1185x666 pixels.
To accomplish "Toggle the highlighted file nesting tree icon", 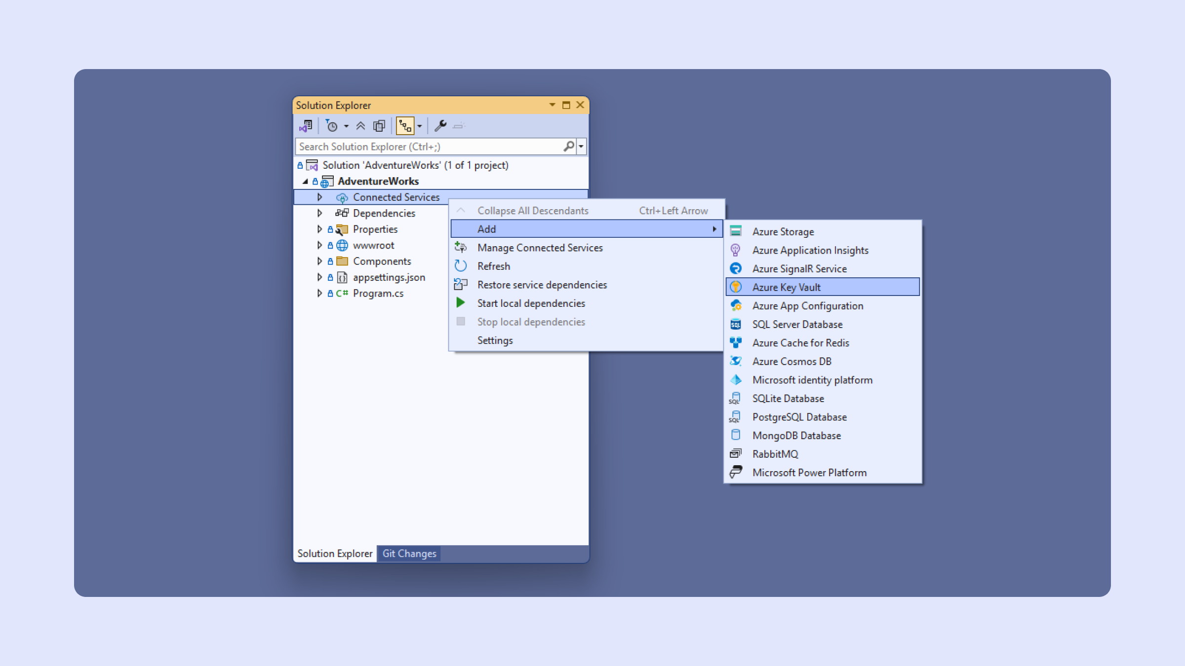I will click(x=405, y=126).
